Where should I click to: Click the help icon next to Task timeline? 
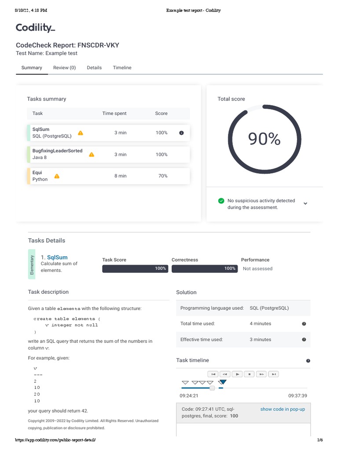[x=308, y=361]
